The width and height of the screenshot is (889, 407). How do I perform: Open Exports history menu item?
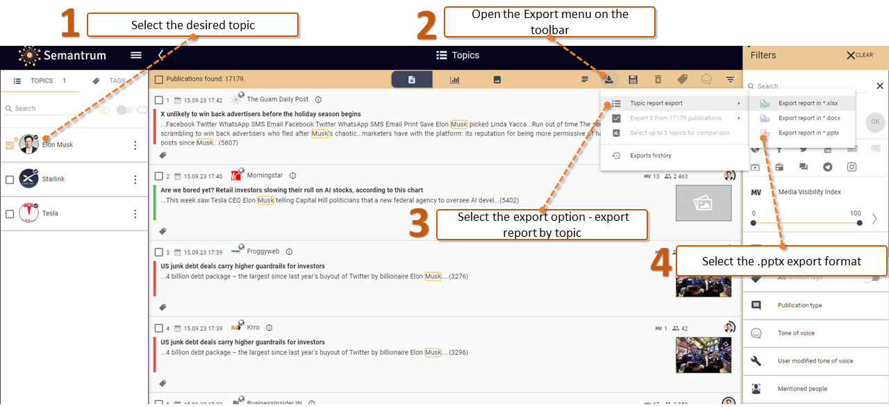click(x=674, y=156)
